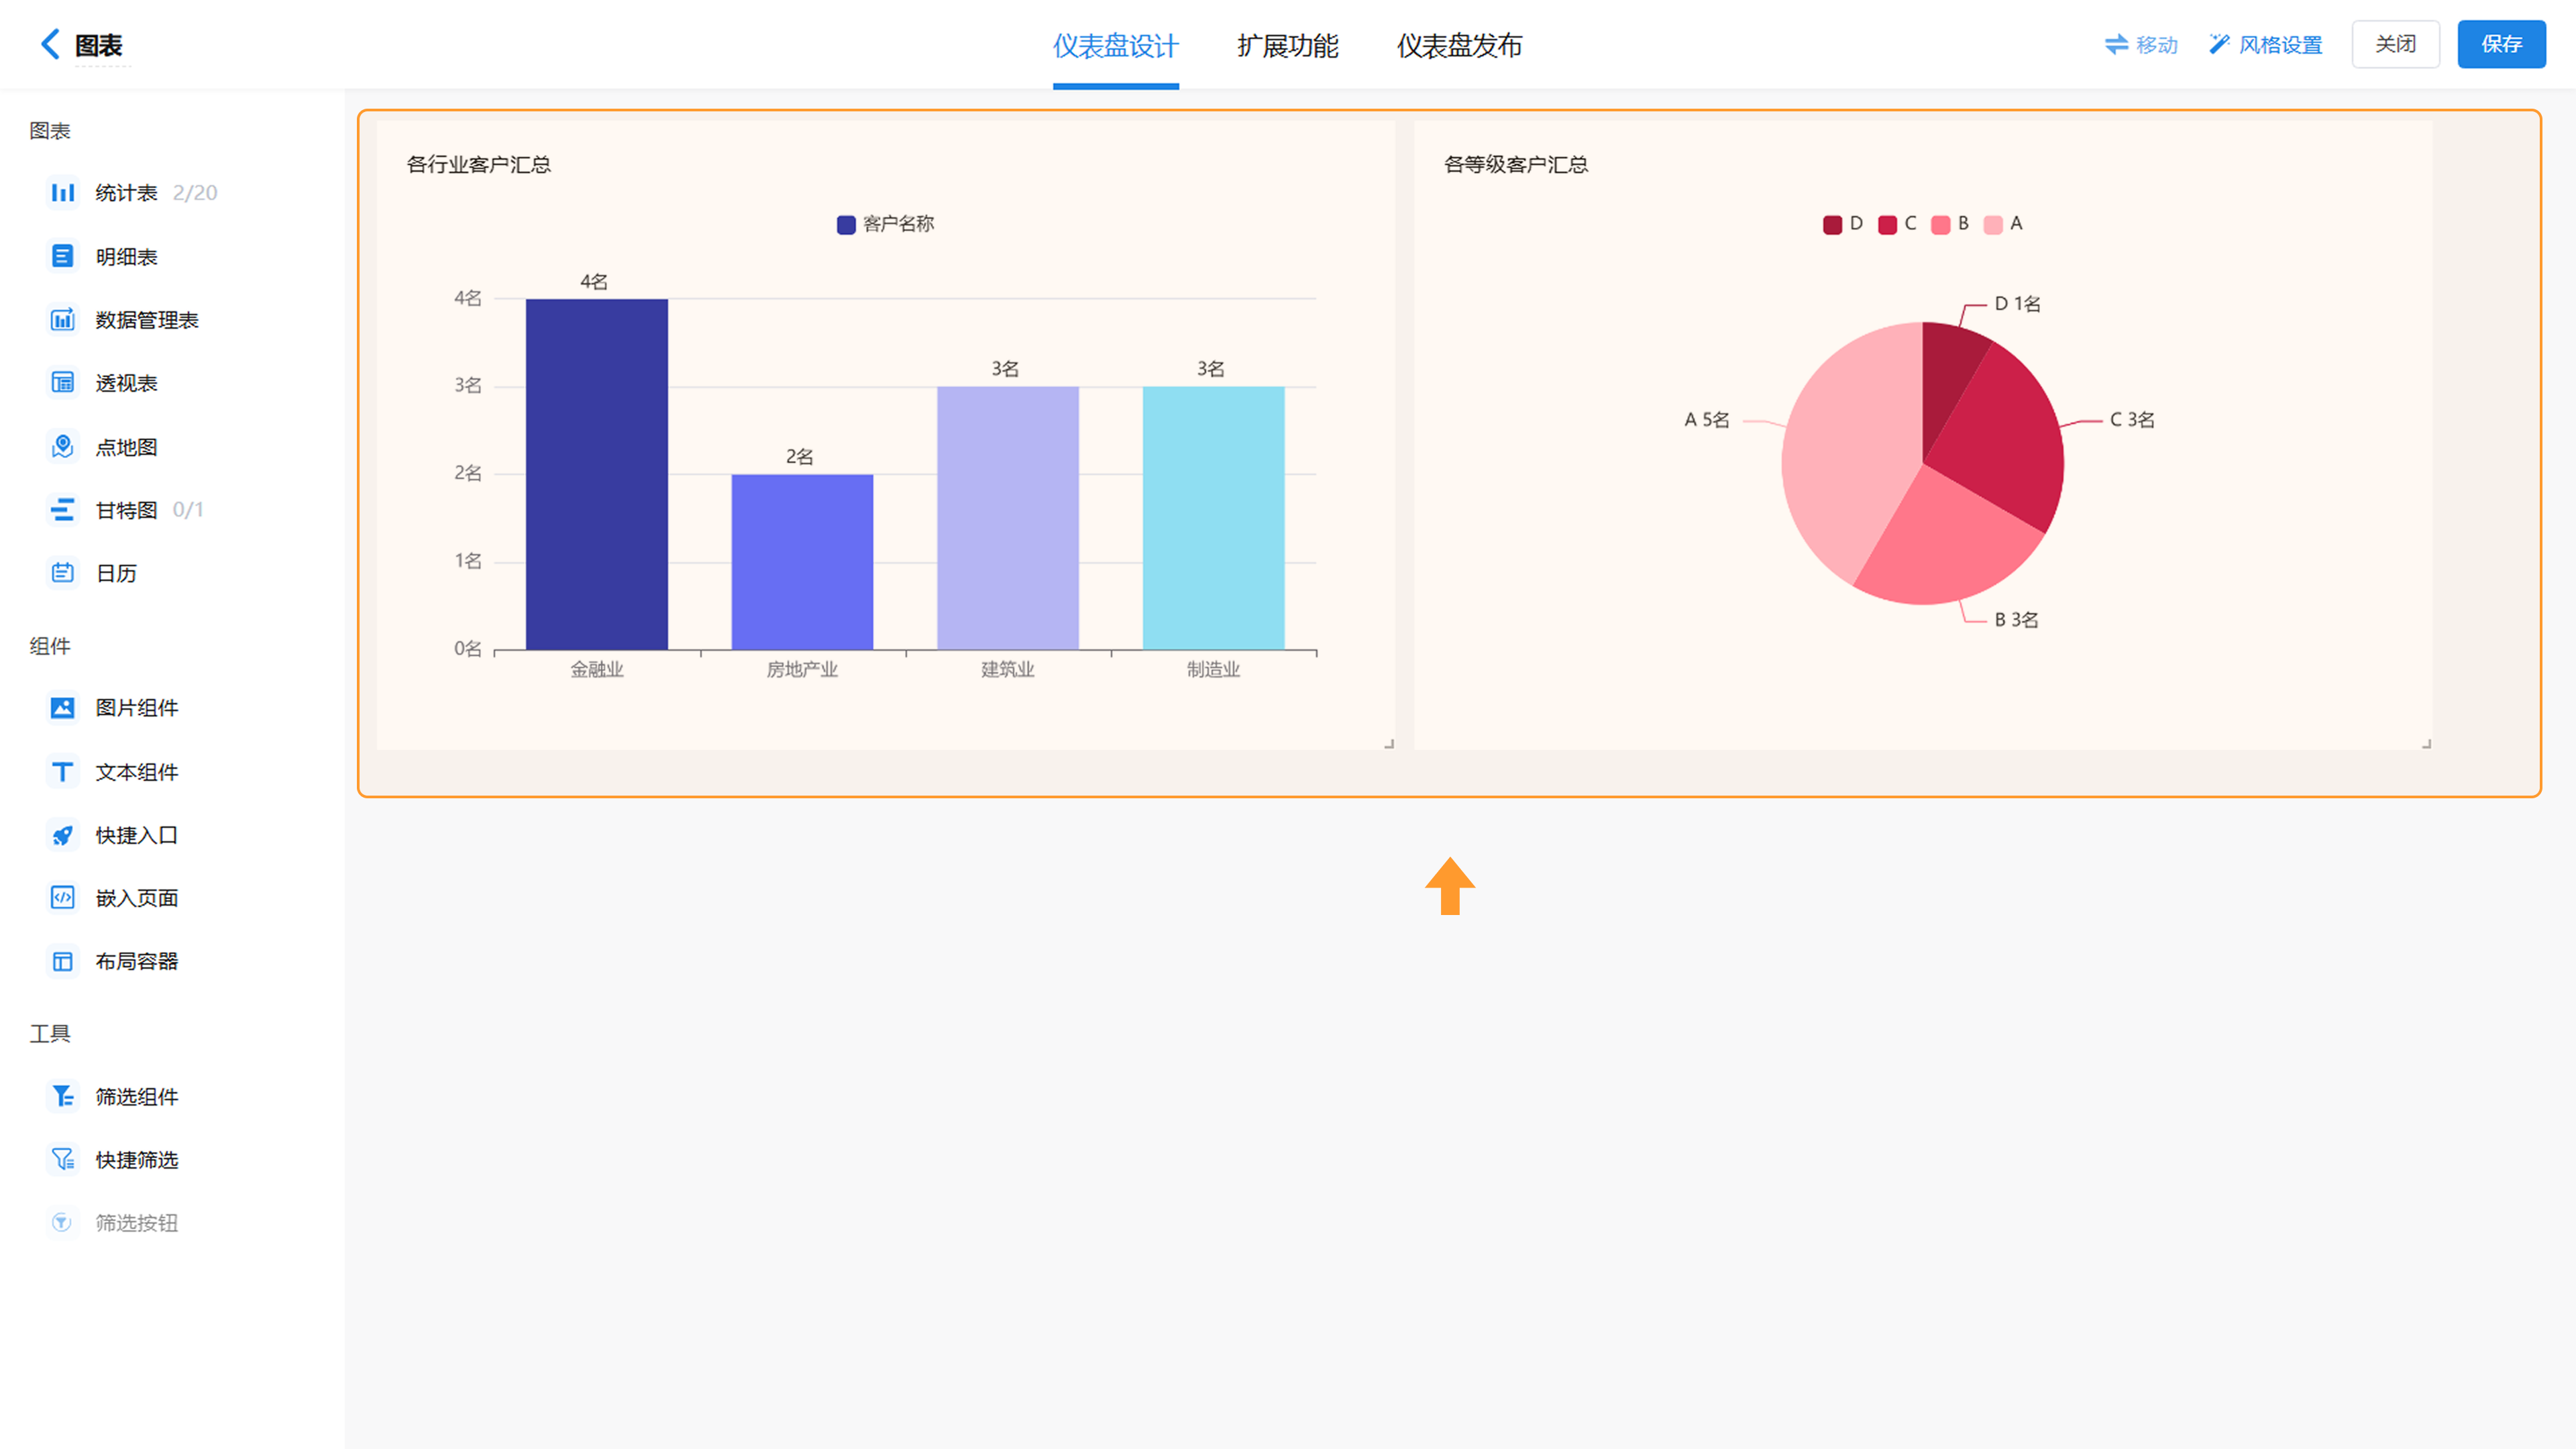Image resolution: width=2576 pixels, height=1449 pixels.
Task: Click the 保存 button
Action: tap(2501, 44)
